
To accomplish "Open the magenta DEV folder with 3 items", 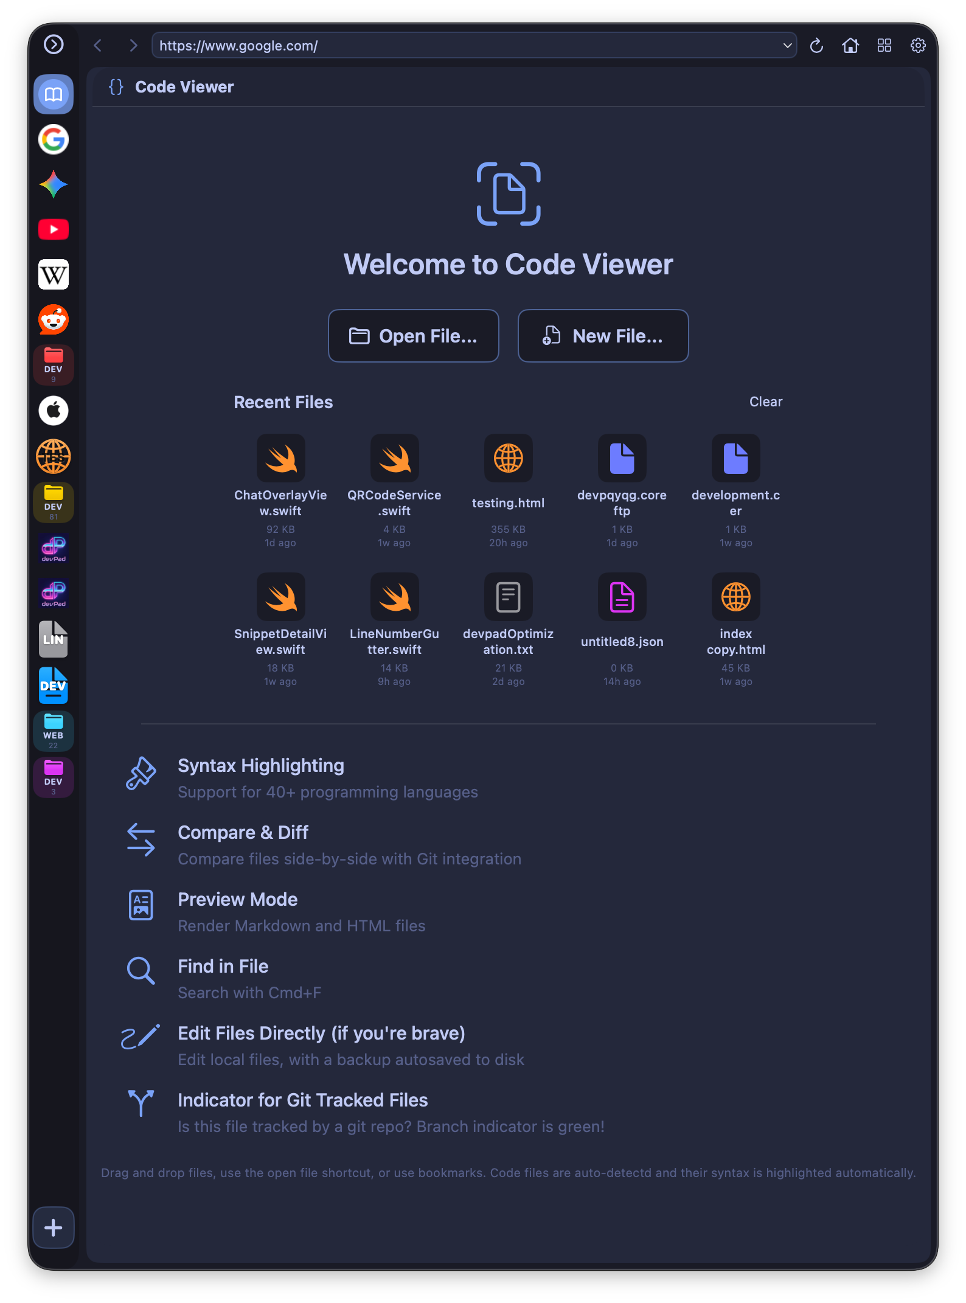I will 54,777.
